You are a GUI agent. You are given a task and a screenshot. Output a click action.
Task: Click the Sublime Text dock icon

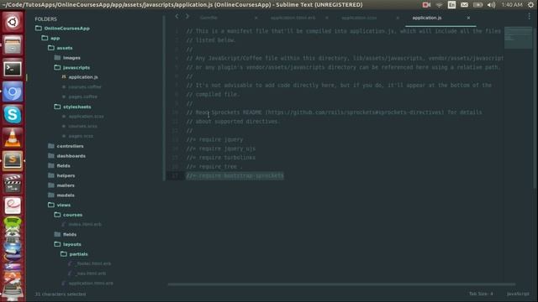(x=13, y=160)
